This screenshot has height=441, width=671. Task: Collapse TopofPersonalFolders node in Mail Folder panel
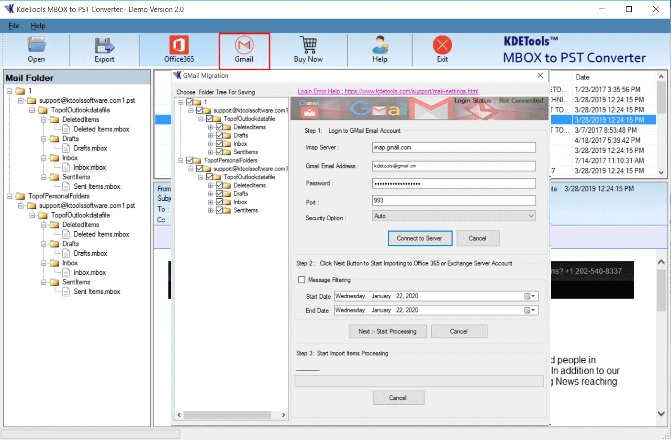(10, 196)
